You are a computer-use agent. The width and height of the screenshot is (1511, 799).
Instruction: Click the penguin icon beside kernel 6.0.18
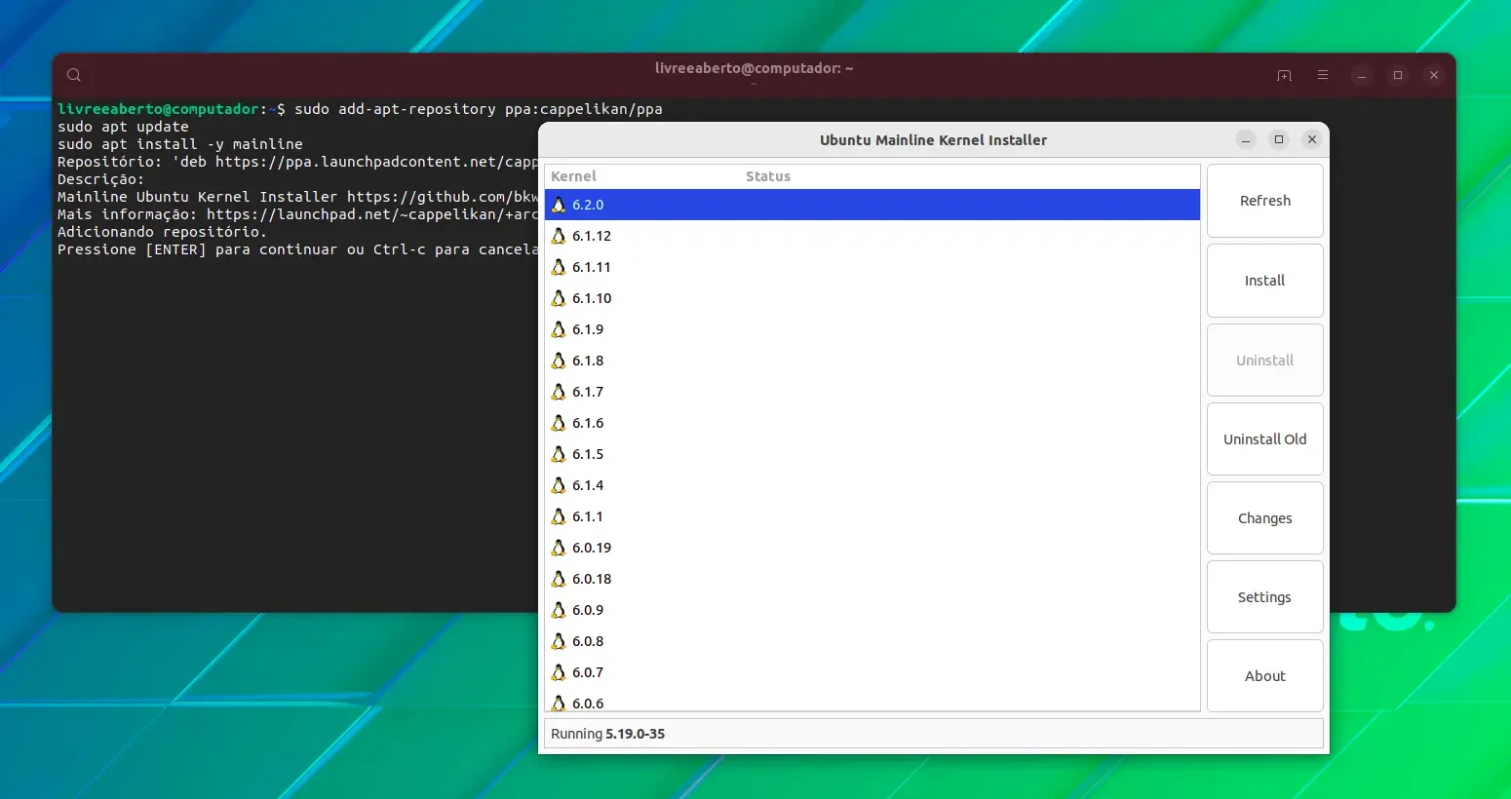point(559,579)
